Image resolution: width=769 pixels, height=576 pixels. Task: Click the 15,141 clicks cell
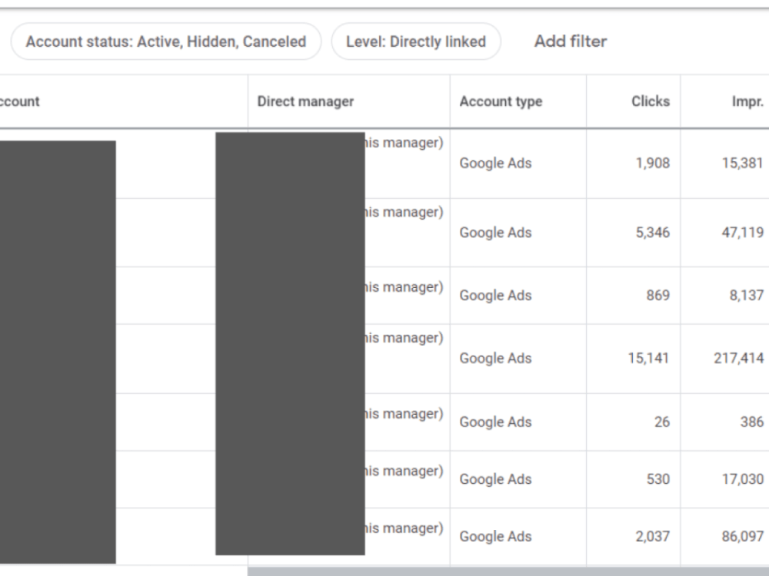pos(648,358)
